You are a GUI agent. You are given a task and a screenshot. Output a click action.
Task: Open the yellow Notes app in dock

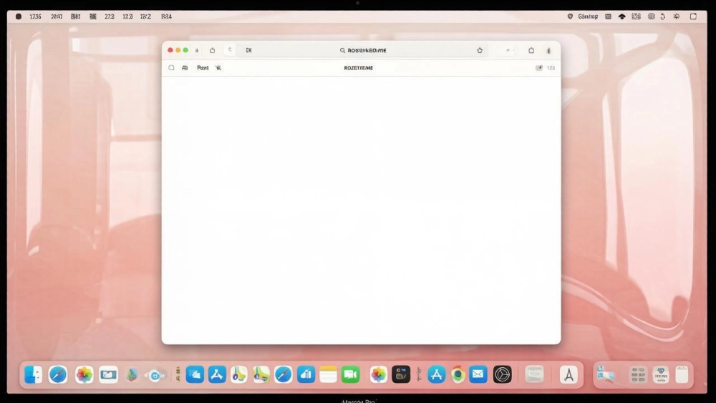[x=328, y=374]
